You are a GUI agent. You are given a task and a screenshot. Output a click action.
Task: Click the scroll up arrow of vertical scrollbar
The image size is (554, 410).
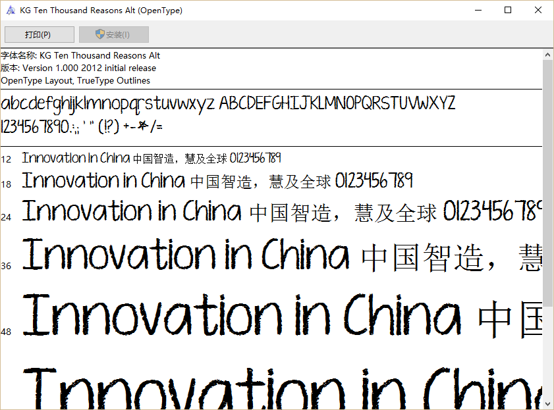pyautogui.click(x=547, y=55)
